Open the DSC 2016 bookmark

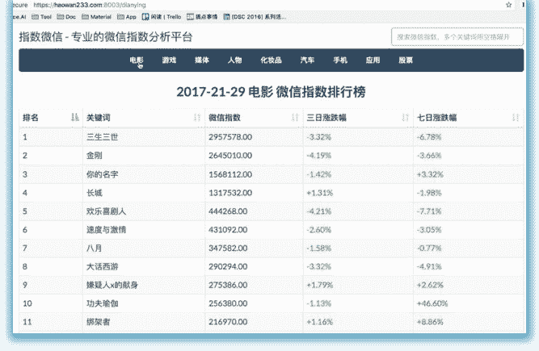(248, 16)
